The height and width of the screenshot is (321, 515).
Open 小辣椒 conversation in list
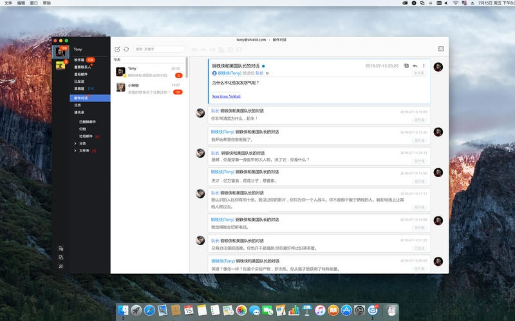pyautogui.click(x=149, y=89)
